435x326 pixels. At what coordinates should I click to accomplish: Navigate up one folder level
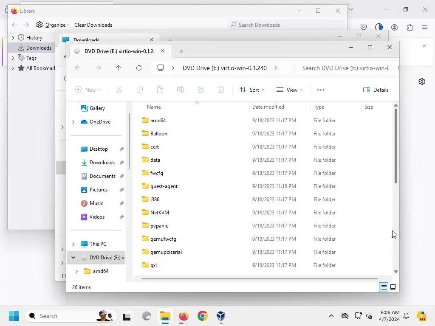pyautogui.click(x=119, y=68)
